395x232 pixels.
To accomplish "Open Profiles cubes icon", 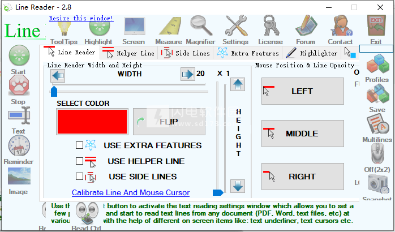I will 378,65.
